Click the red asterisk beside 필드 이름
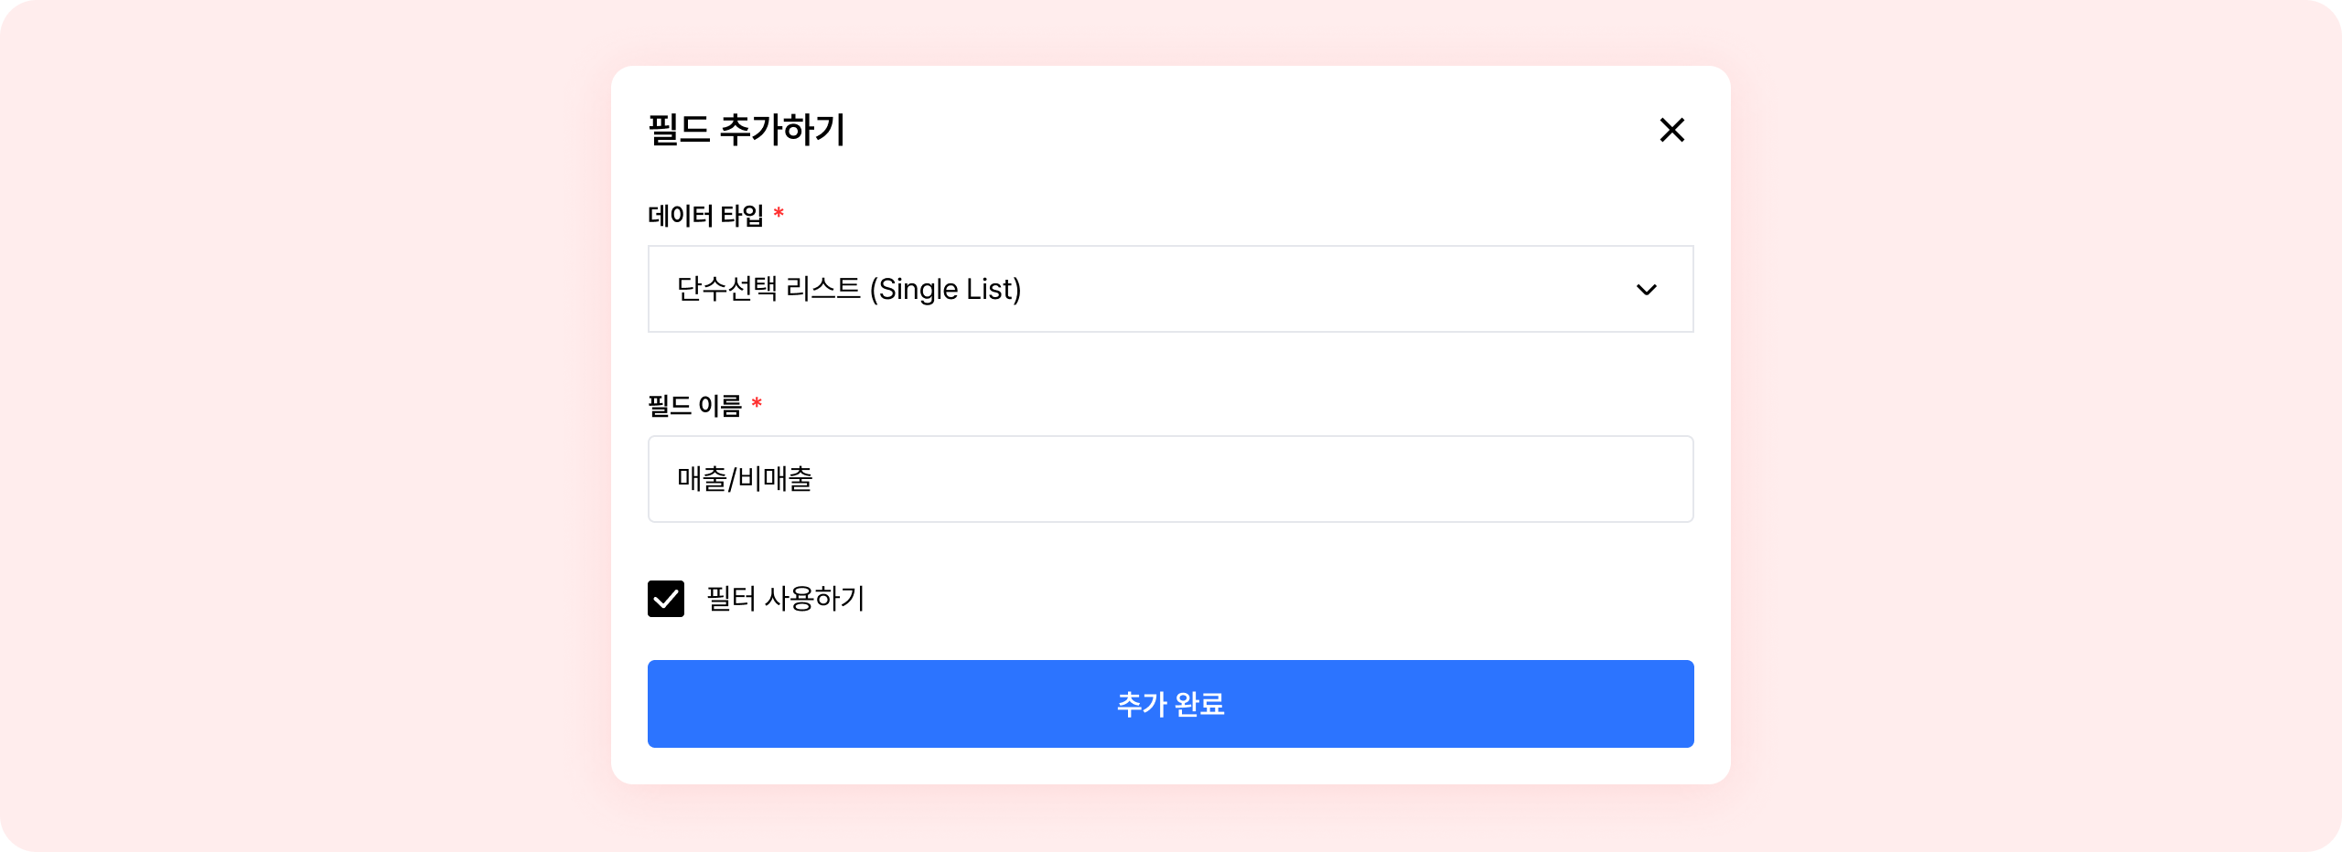Screen dimensions: 2342x852 click(x=757, y=404)
